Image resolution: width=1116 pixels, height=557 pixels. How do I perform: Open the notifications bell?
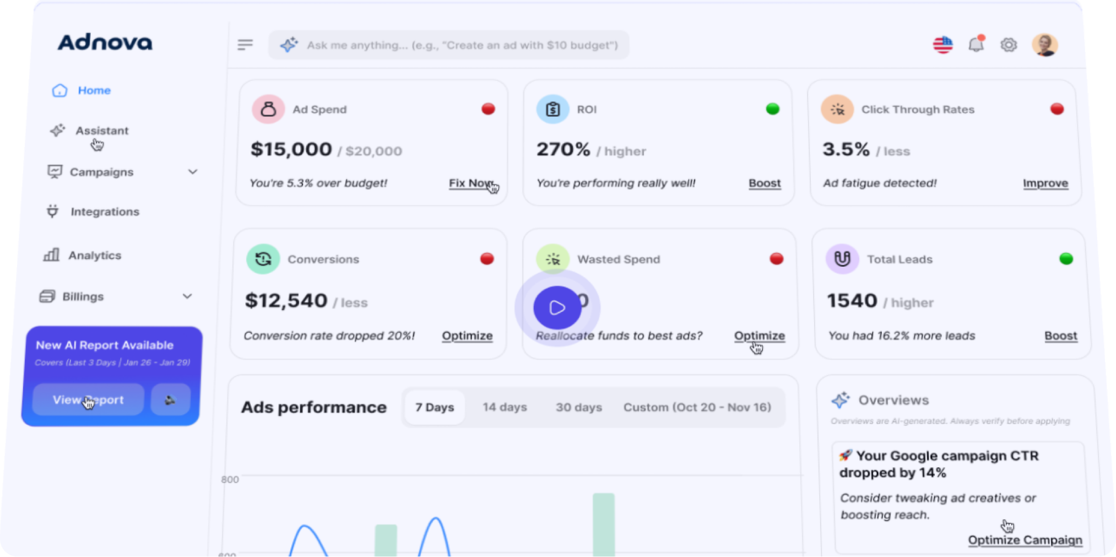[x=976, y=44]
